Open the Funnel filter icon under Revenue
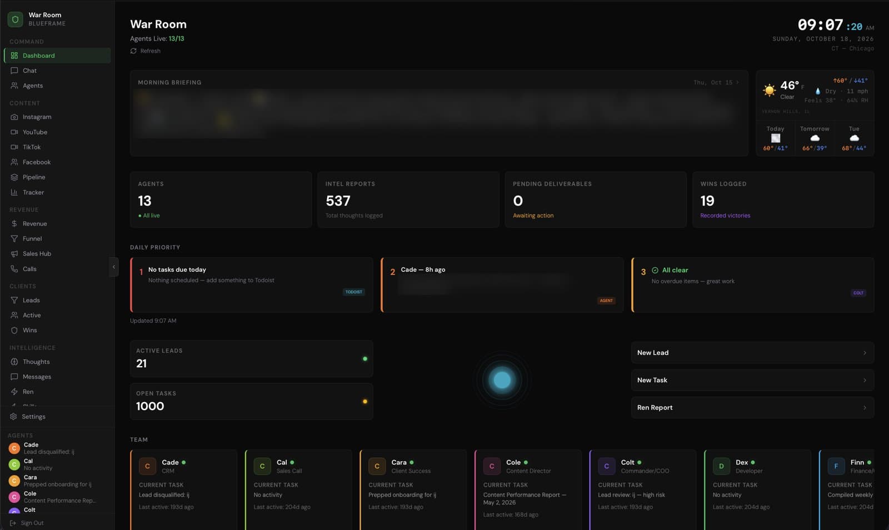This screenshot has width=889, height=530. pos(14,239)
